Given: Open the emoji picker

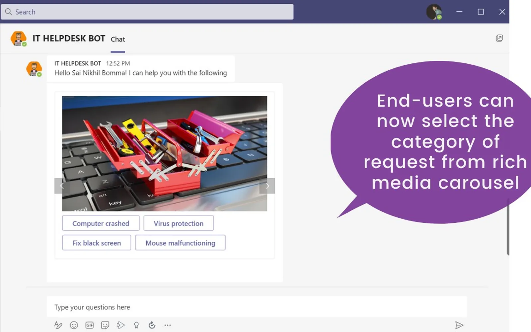Looking at the screenshot, I should [x=74, y=325].
